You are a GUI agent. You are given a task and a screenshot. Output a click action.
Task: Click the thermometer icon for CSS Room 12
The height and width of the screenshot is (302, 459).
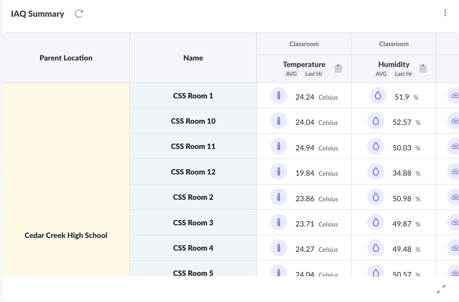[279, 172]
